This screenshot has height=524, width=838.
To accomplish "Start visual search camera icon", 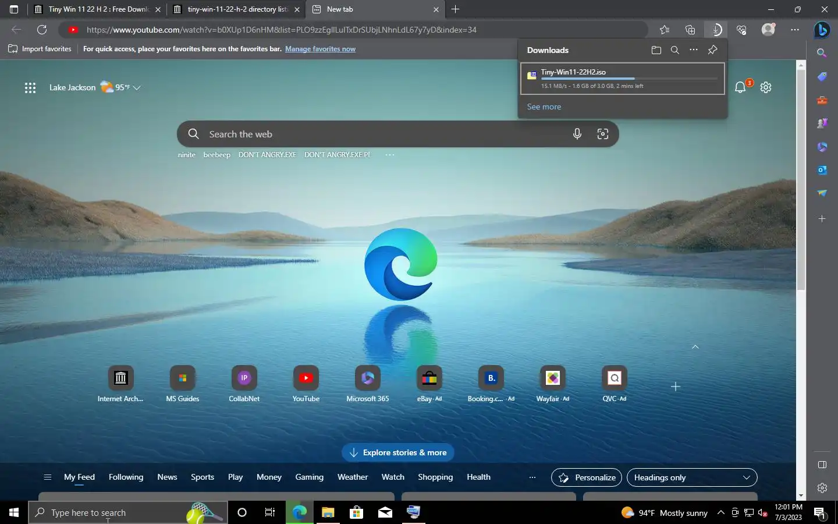I will (x=603, y=134).
